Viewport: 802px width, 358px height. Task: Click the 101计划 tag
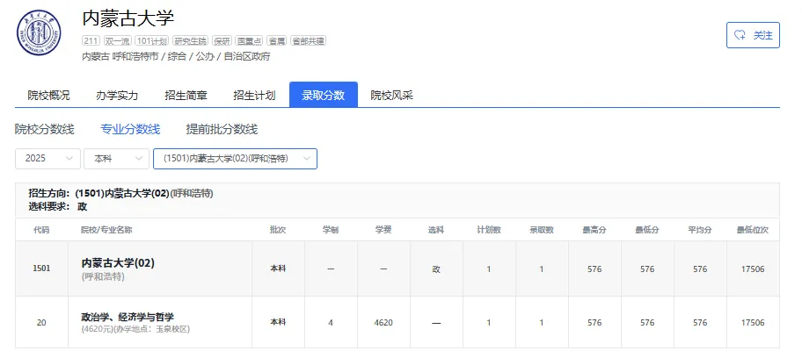(152, 41)
